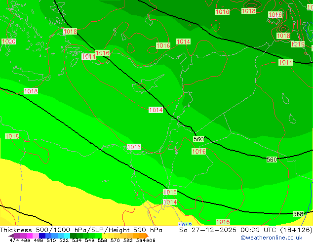
Task: Click the yellow legend swatch at 558
Action: tap(105, 236)
